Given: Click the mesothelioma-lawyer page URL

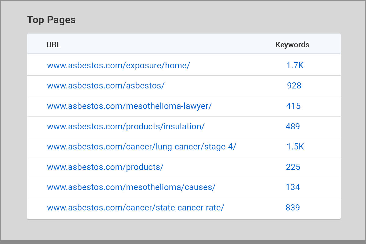Looking at the screenshot, I should point(129,106).
